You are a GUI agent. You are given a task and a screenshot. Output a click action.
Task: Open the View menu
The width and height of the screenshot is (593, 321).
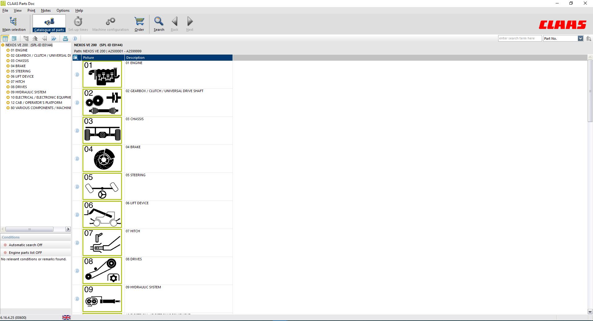point(18,10)
